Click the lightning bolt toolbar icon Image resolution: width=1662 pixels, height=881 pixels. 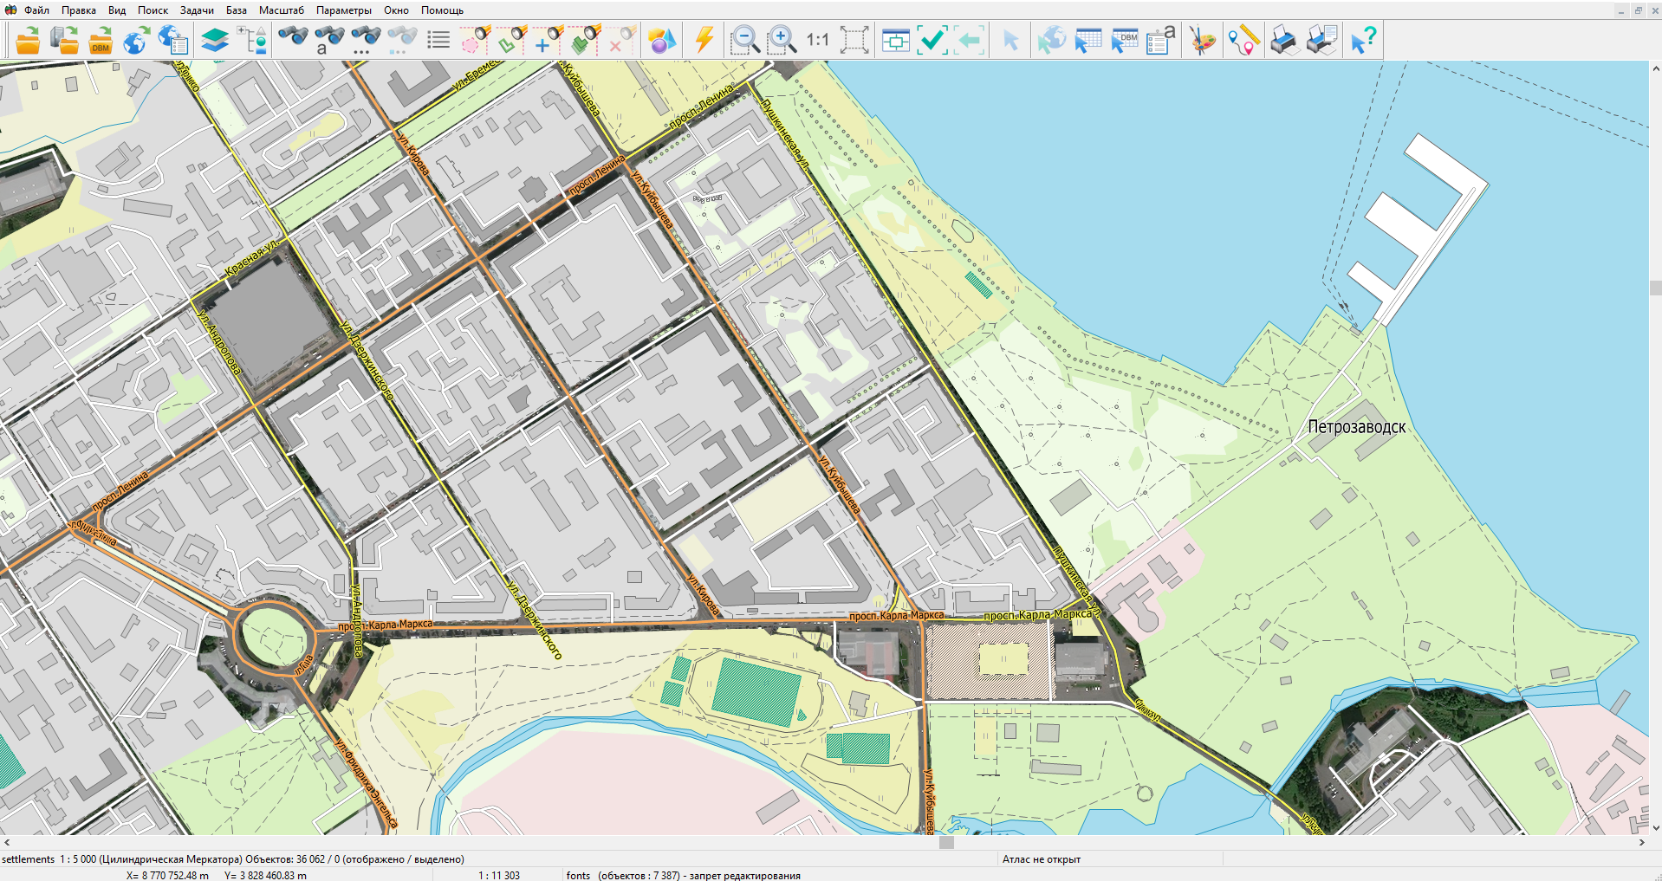tap(704, 40)
